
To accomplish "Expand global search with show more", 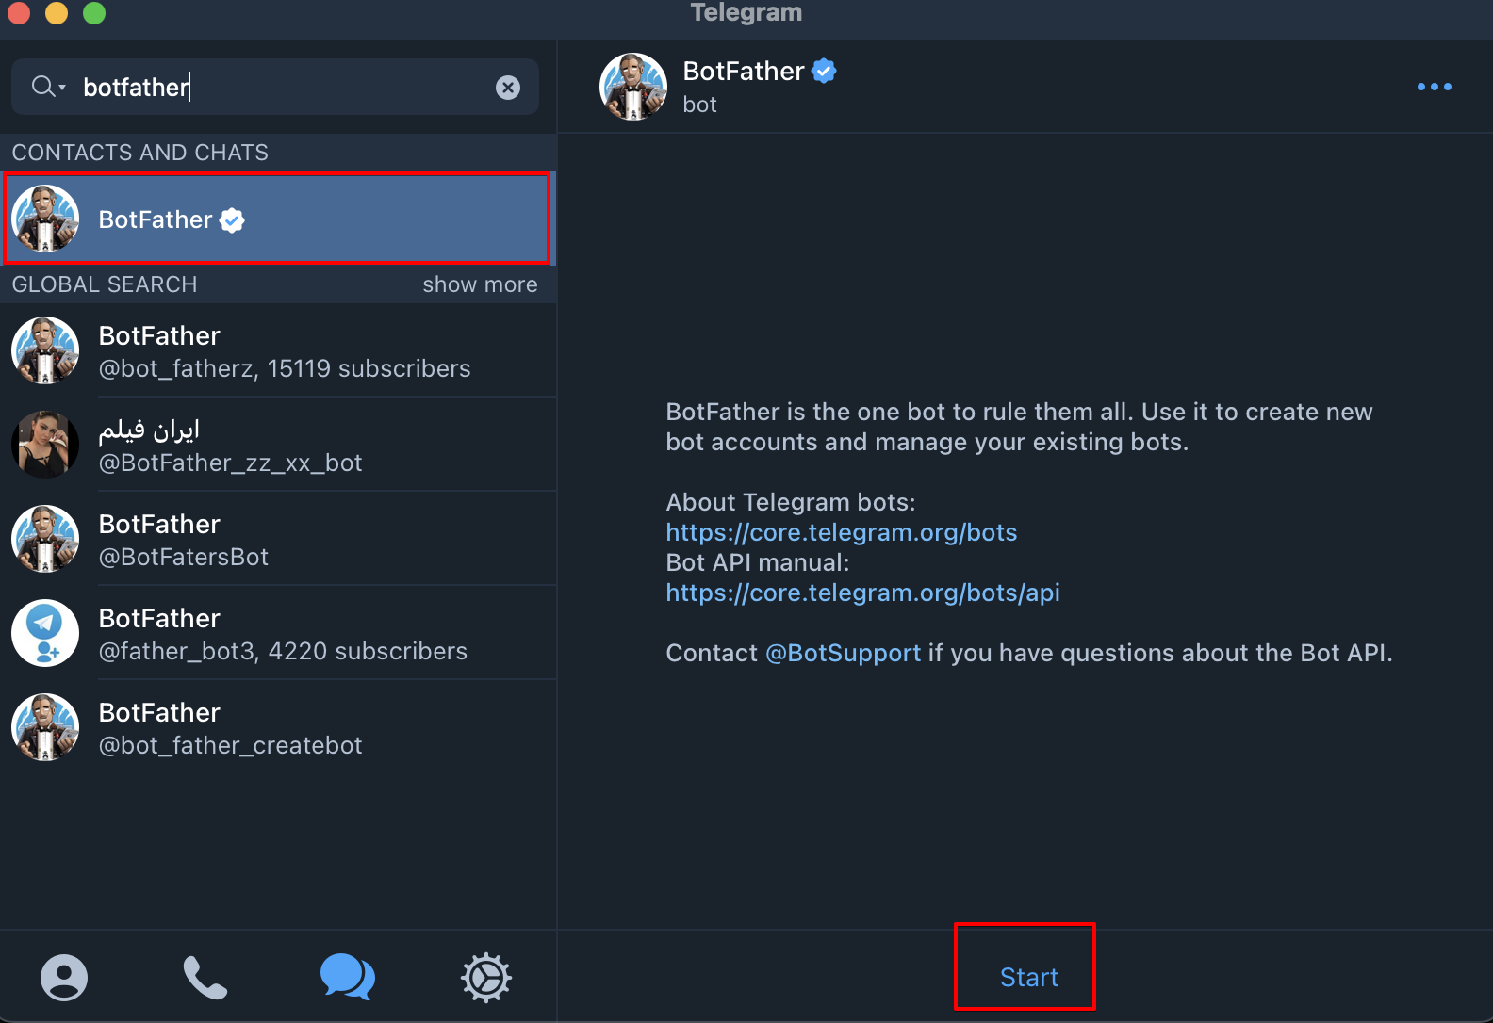I will [x=480, y=284].
